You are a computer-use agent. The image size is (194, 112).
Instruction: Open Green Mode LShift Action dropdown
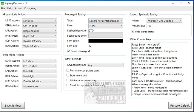click(40, 21)
